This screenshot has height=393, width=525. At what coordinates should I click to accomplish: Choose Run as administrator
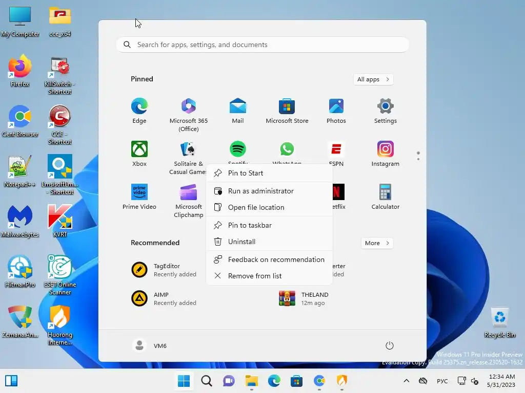[269, 191]
